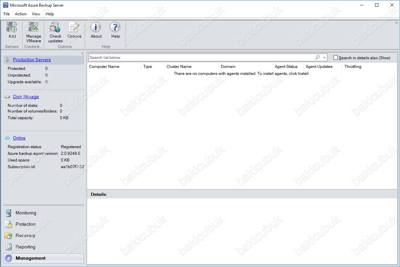Minimize the Azure Backup Server window
The image size is (400, 267).
[x=361, y=5]
